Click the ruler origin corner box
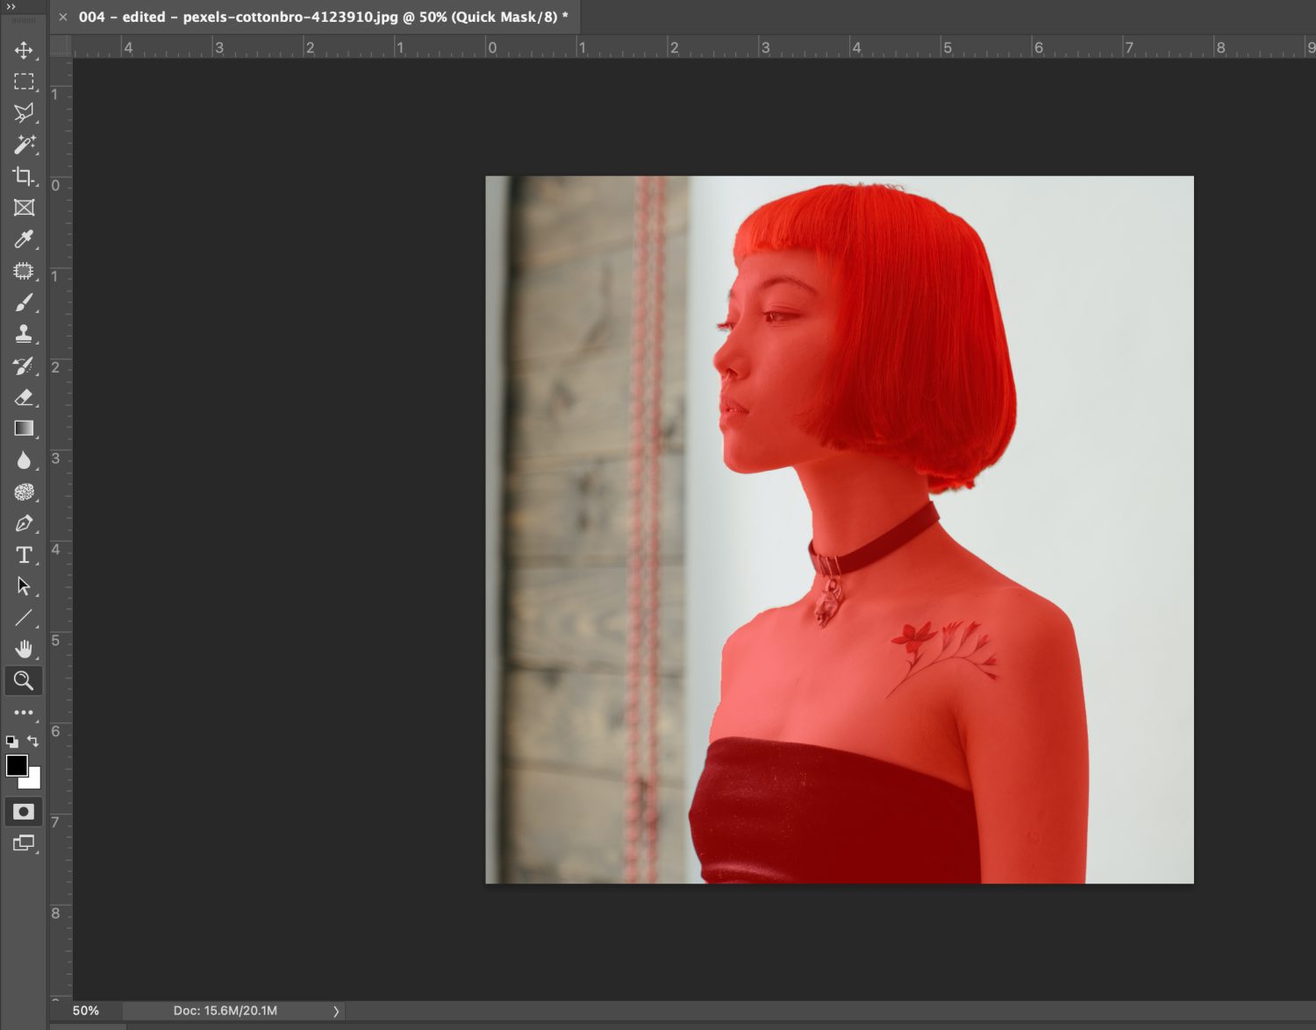This screenshot has width=1316, height=1030. (61, 46)
